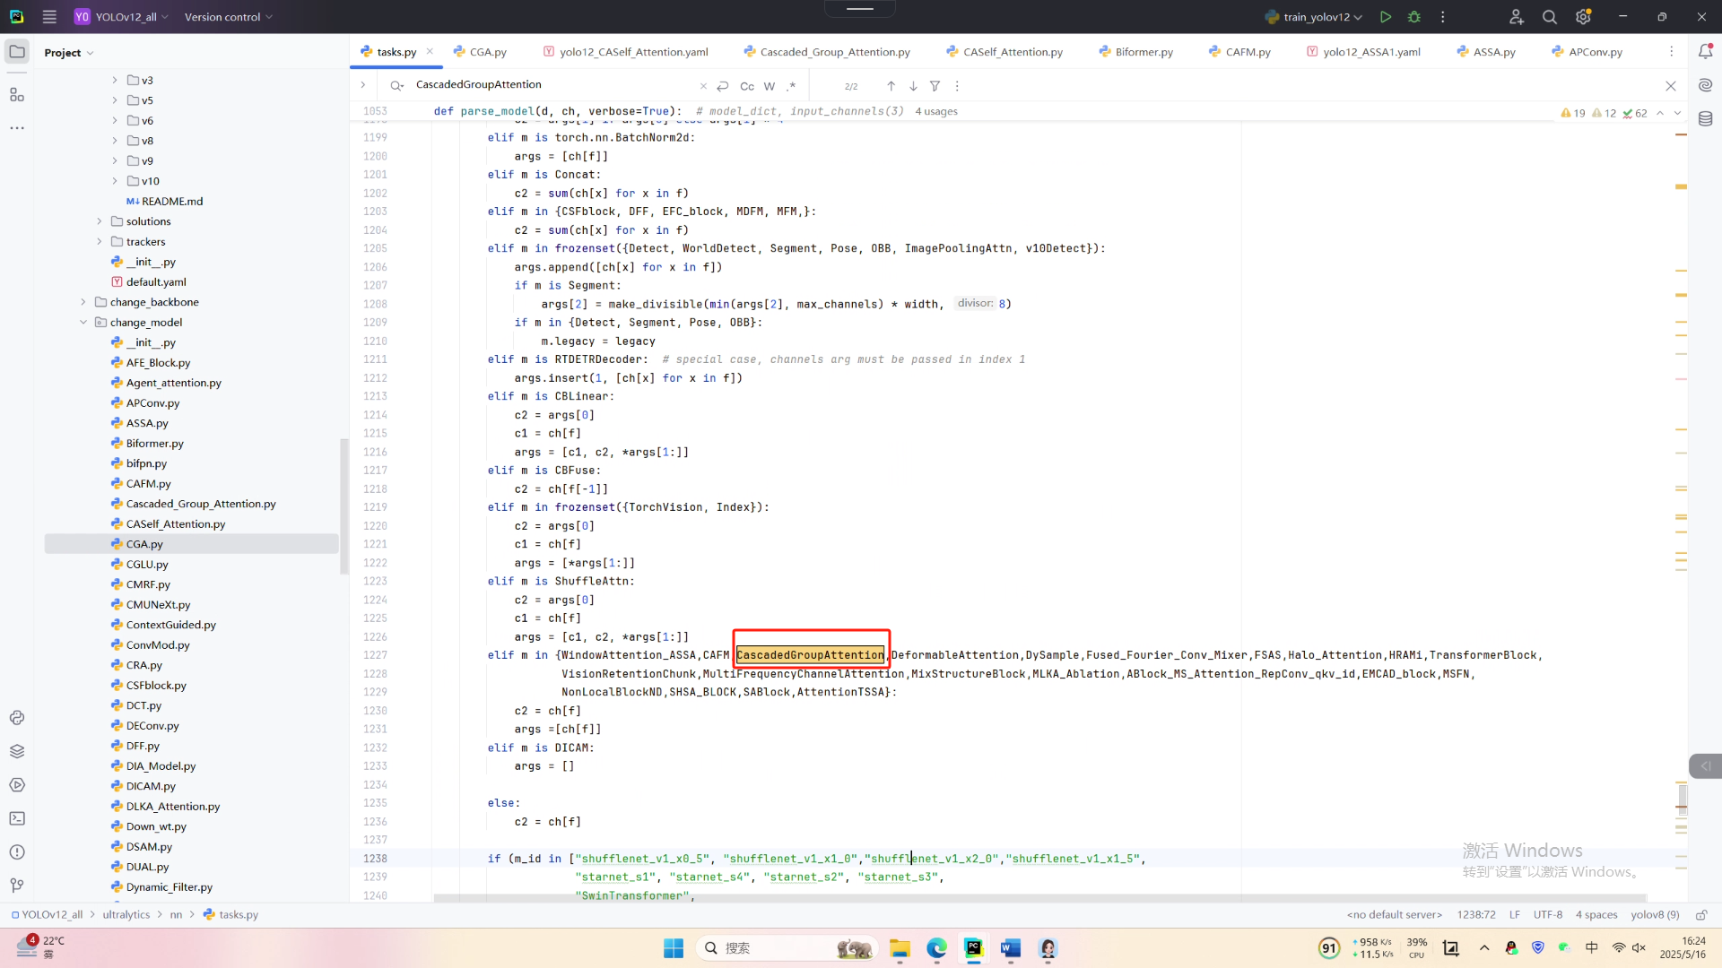The height and width of the screenshot is (968, 1722).
Task: Open Git version control tool window
Action: (17, 886)
